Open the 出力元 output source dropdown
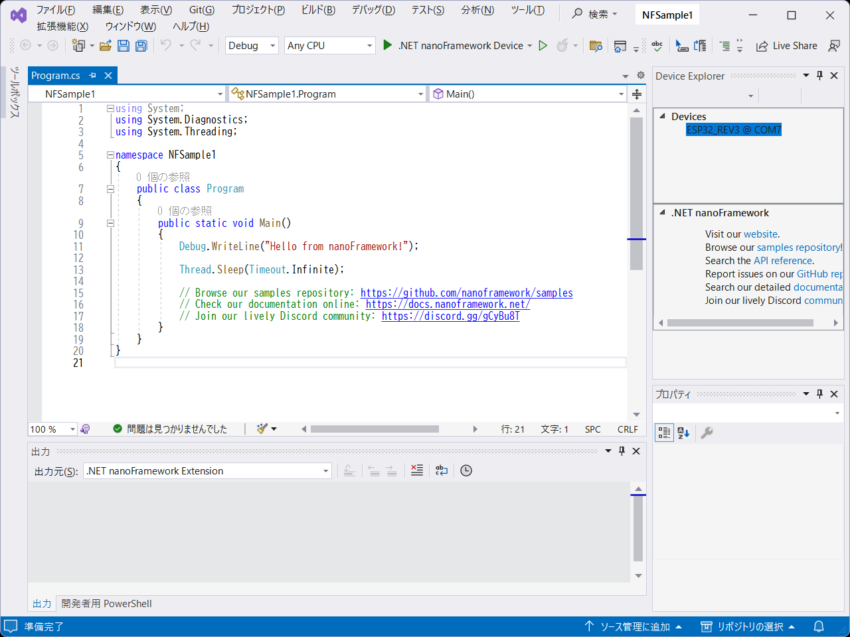 click(x=207, y=471)
